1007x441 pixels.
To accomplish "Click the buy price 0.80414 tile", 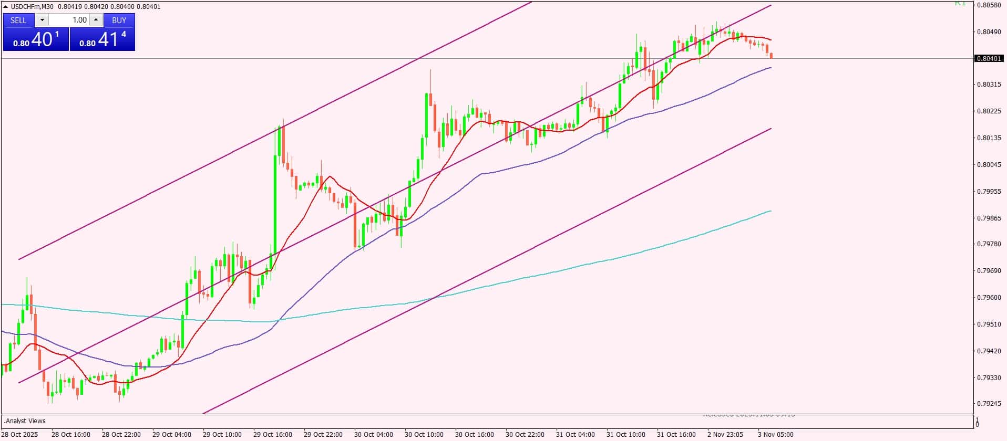I will pos(102,39).
